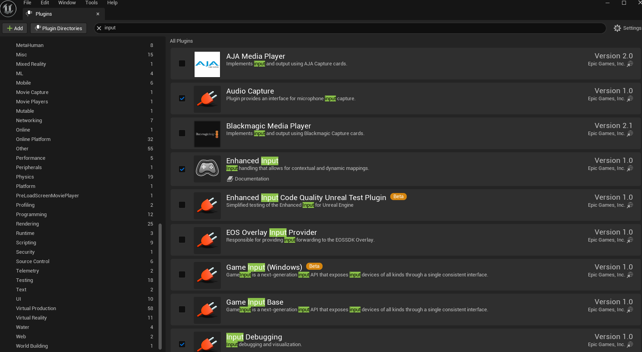The width and height of the screenshot is (642, 352).
Task: Enable the EOS Overlay Input Provider checkbox
Action: 182,240
